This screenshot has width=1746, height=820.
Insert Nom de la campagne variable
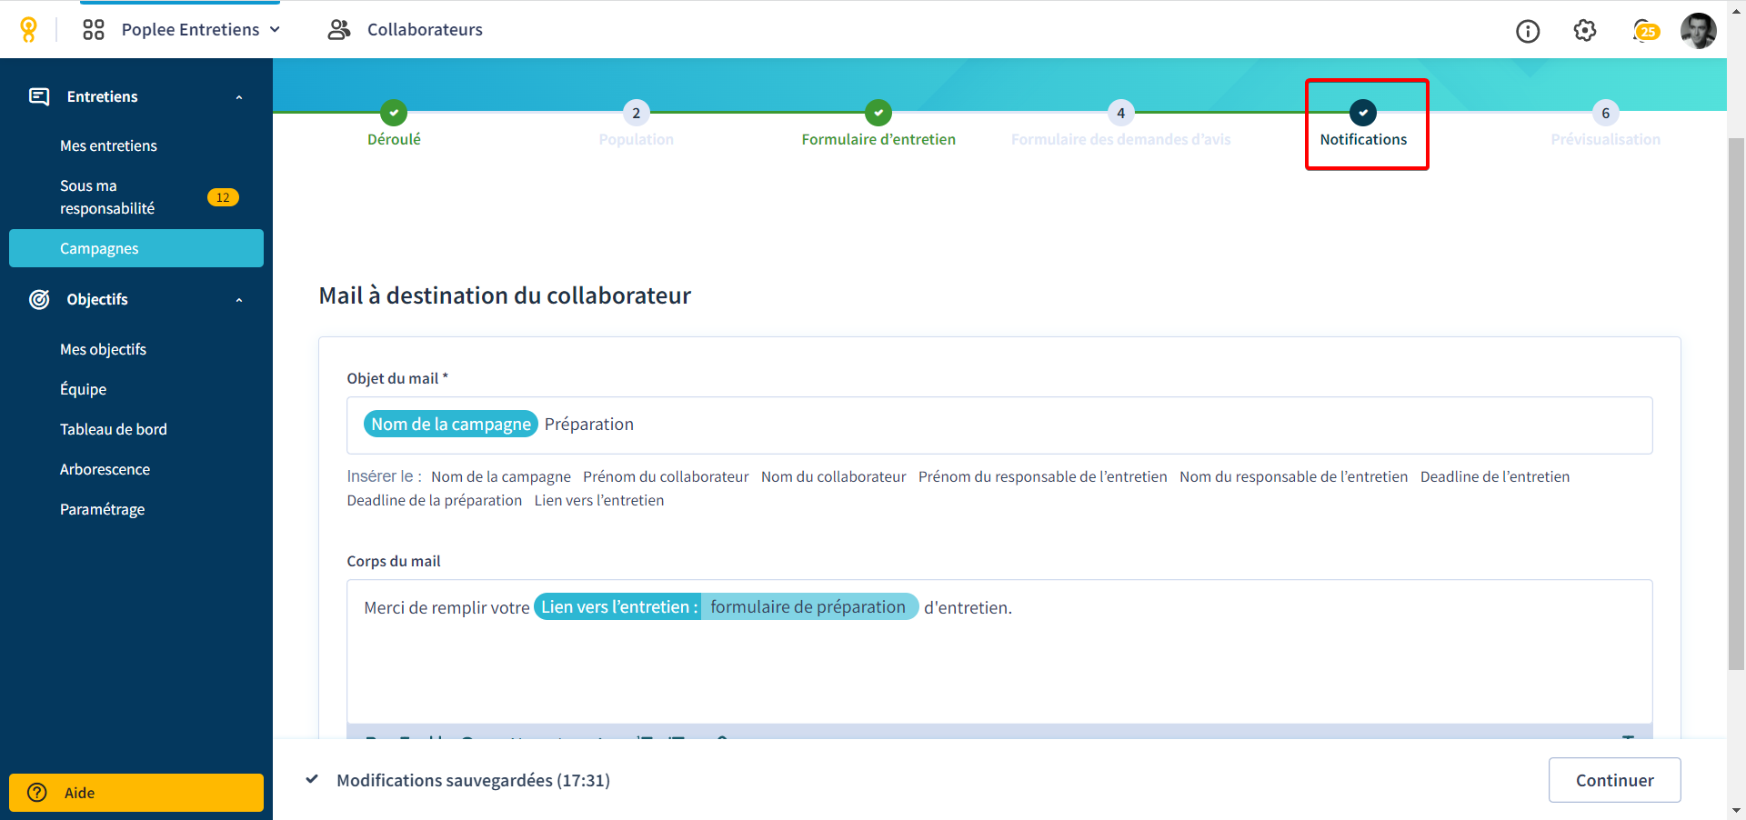click(x=501, y=476)
